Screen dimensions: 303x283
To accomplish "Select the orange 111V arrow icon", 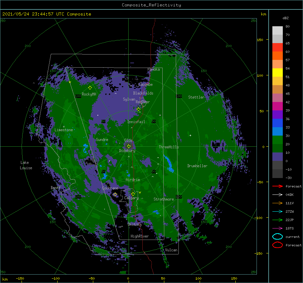I will click(x=277, y=203).
